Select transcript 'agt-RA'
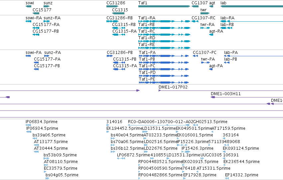This screenshot has height=180, width=283. tap(216, 31)
